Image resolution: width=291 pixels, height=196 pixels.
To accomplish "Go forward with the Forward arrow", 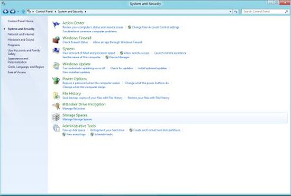I will (x=13, y=12).
